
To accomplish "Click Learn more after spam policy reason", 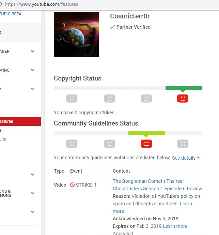I will click(186, 204).
